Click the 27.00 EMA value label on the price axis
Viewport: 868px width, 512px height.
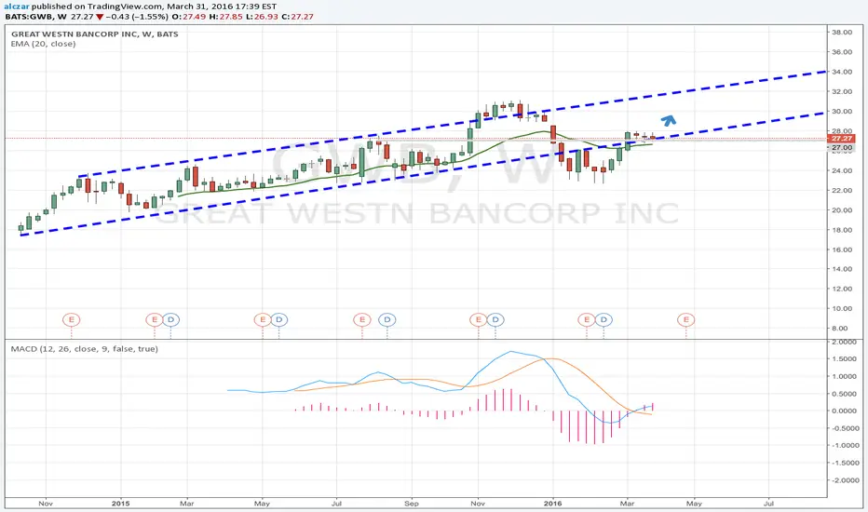coord(841,148)
